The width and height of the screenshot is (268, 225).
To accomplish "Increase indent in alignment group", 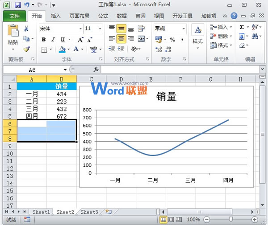I will click(121, 49).
